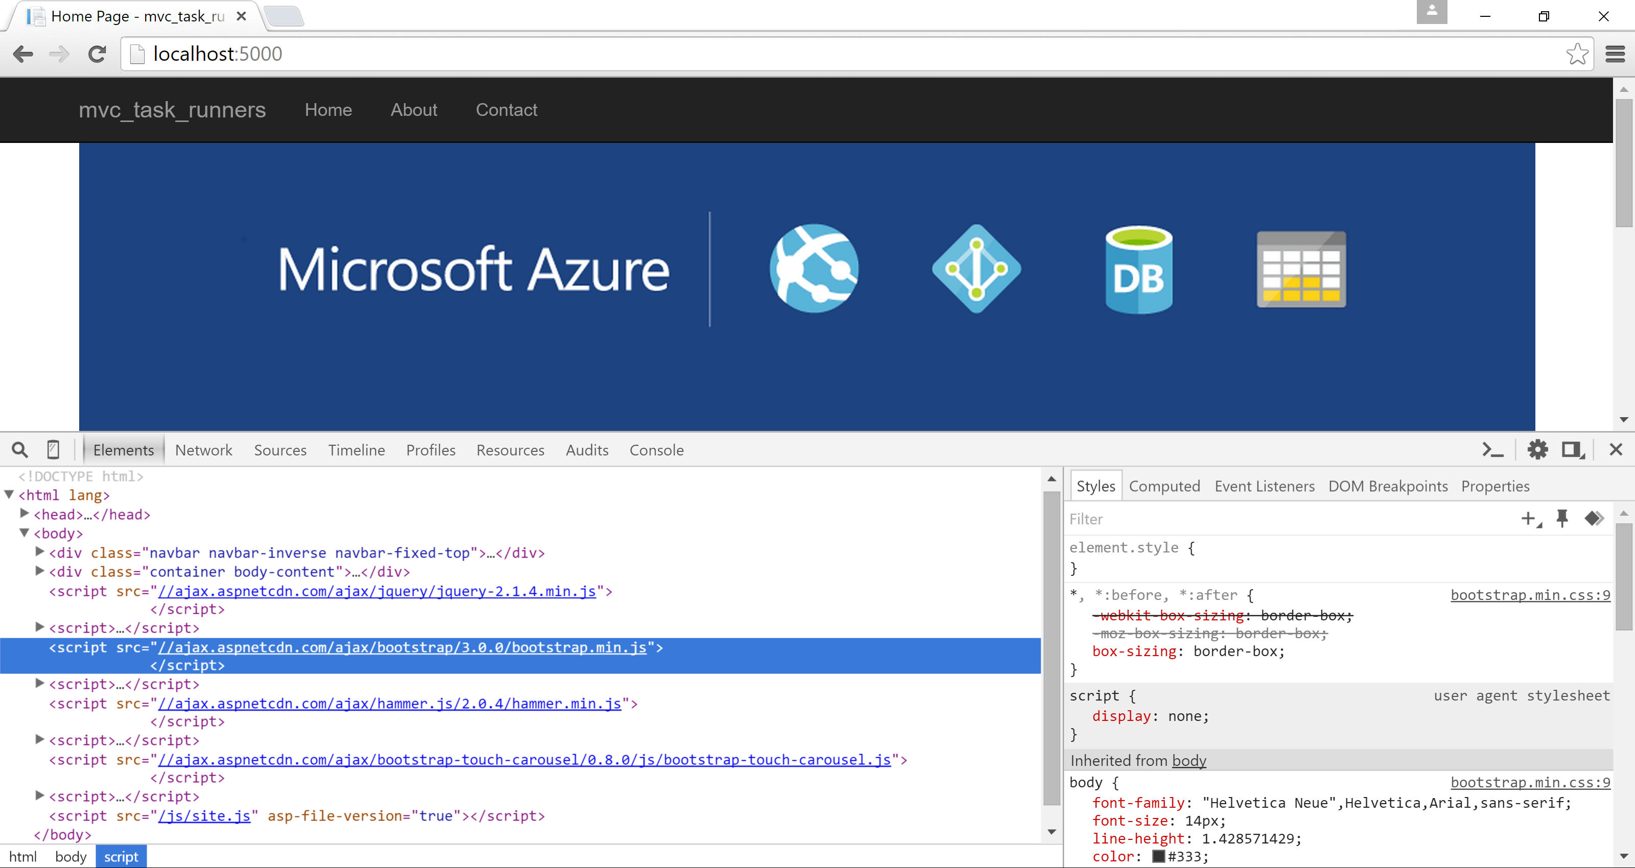Click the About navbar link

click(x=414, y=110)
